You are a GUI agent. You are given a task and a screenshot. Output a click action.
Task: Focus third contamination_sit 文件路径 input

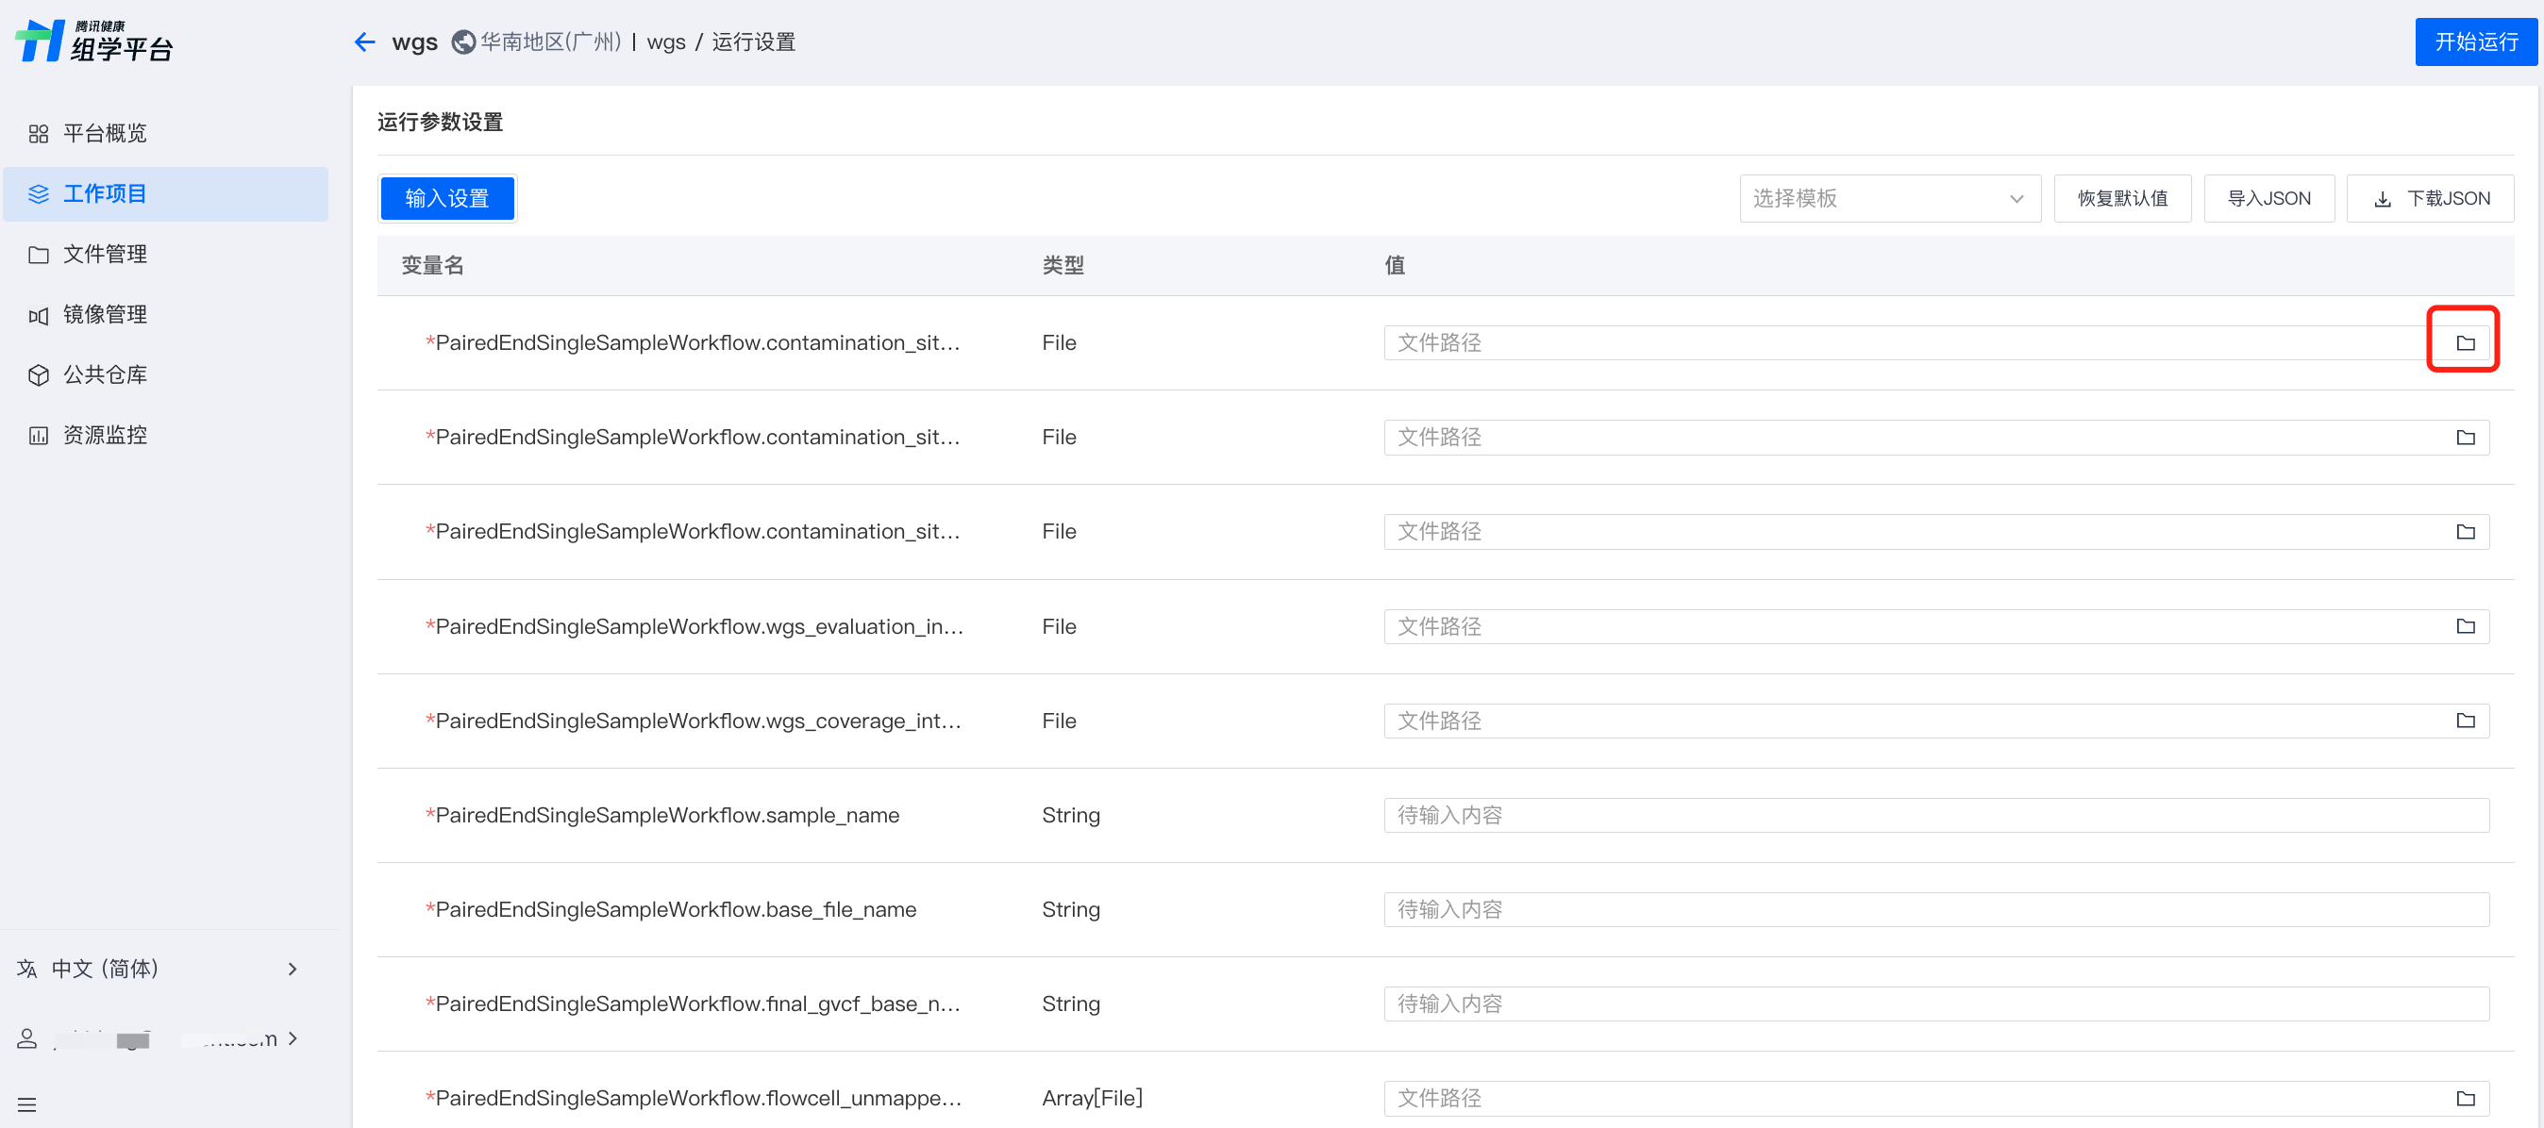(x=1935, y=532)
